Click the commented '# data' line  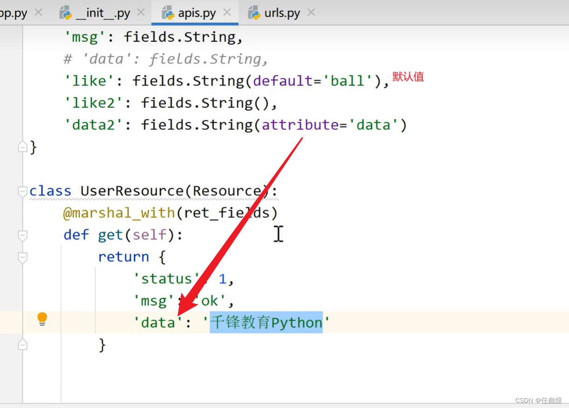coord(166,59)
